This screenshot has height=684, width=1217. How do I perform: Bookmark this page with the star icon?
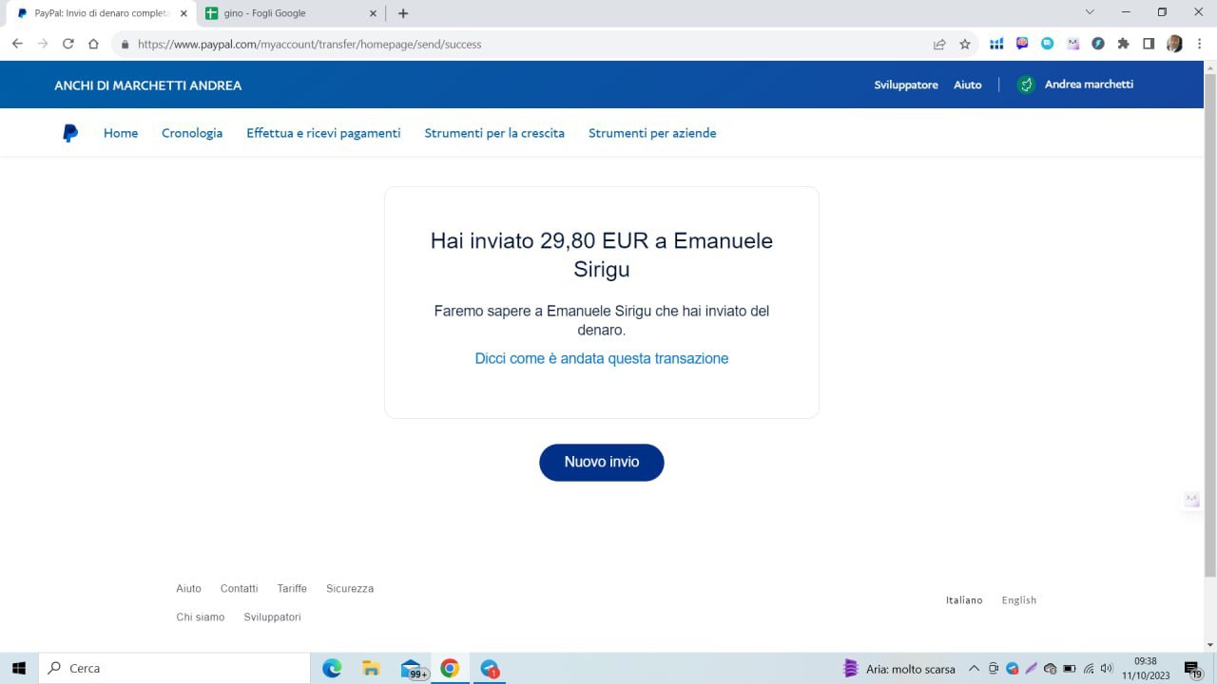pyautogui.click(x=965, y=44)
